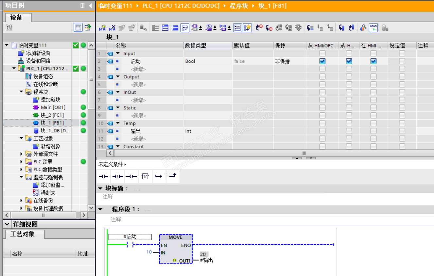Insert an empty box instruction
Image resolution: width=434 pixels, height=276 pixels.
pyautogui.click(x=145, y=176)
